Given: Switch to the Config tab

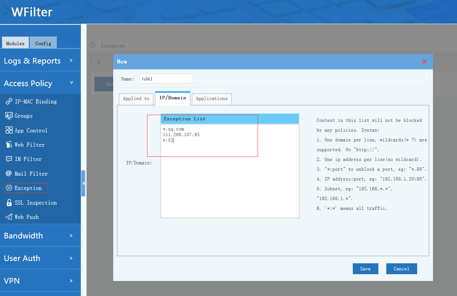Looking at the screenshot, I should pyautogui.click(x=43, y=43).
